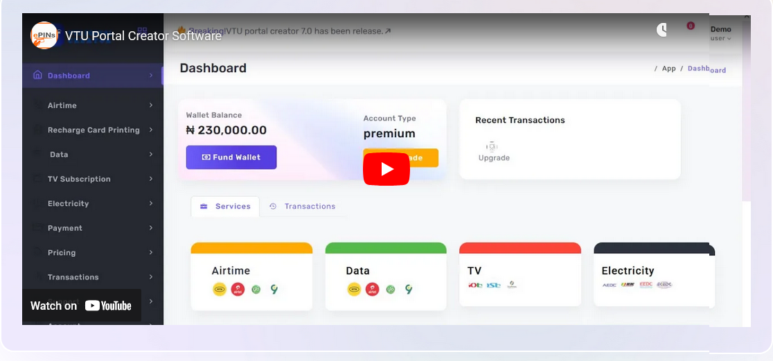Open the TV service card title
Viewport: 773px width, 361px height.
pos(474,271)
